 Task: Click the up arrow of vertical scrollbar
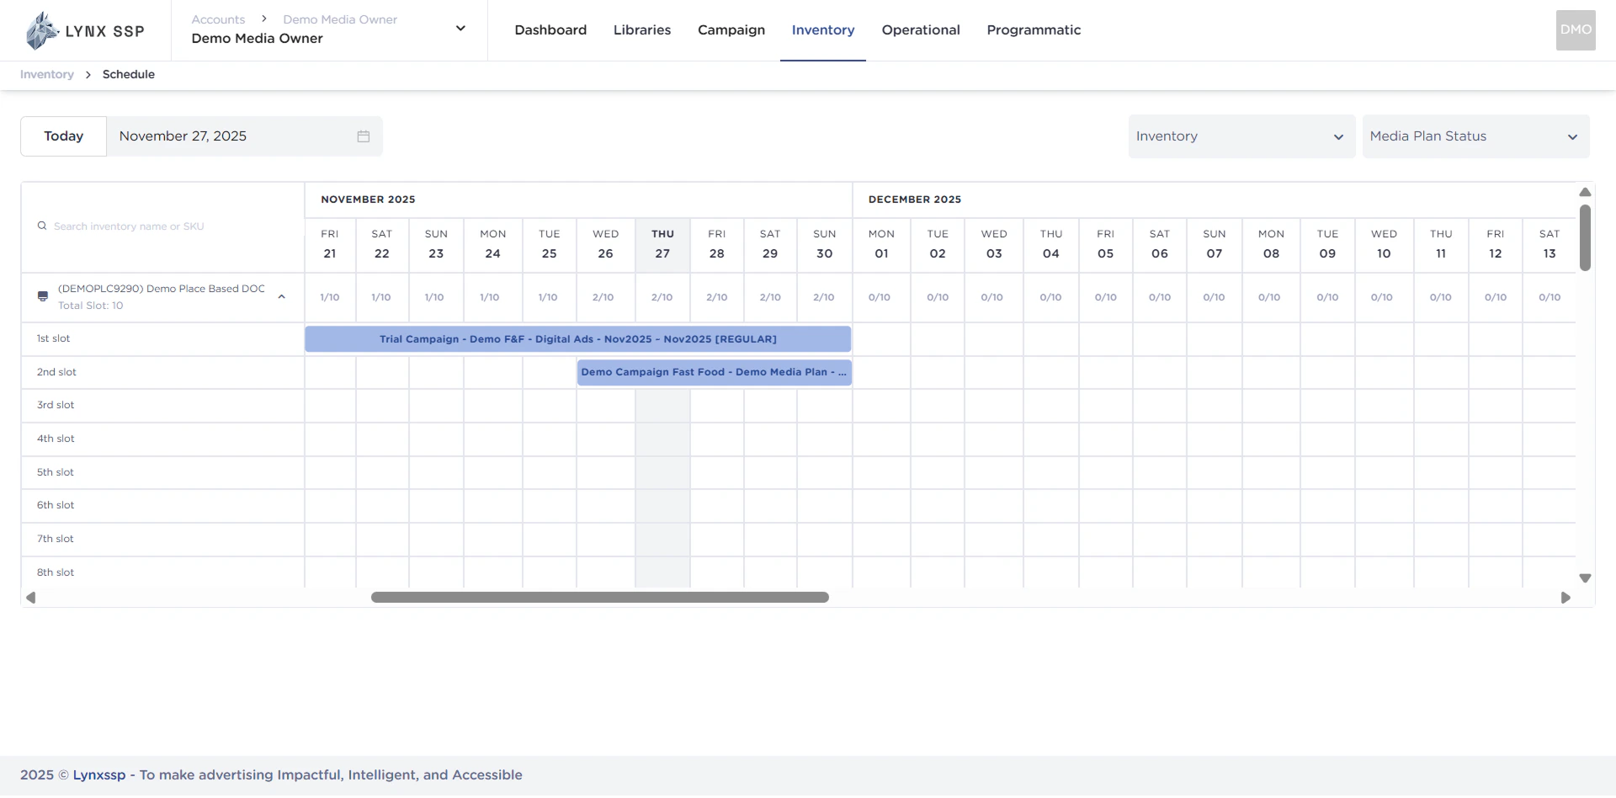[1585, 192]
